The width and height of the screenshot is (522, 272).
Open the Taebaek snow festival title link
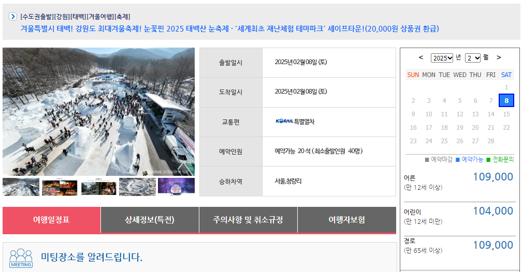[x=230, y=28]
